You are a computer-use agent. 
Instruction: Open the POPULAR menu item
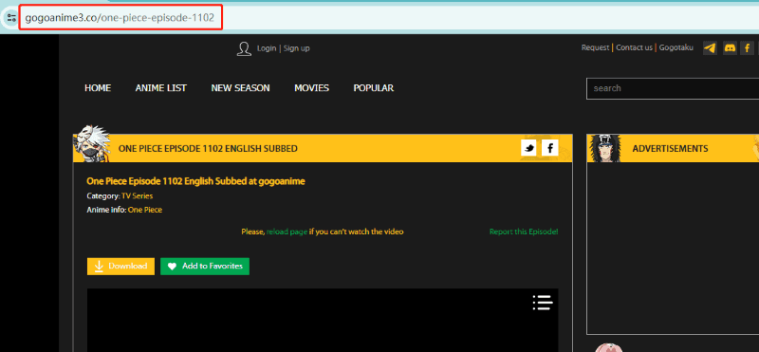pos(373,88)
